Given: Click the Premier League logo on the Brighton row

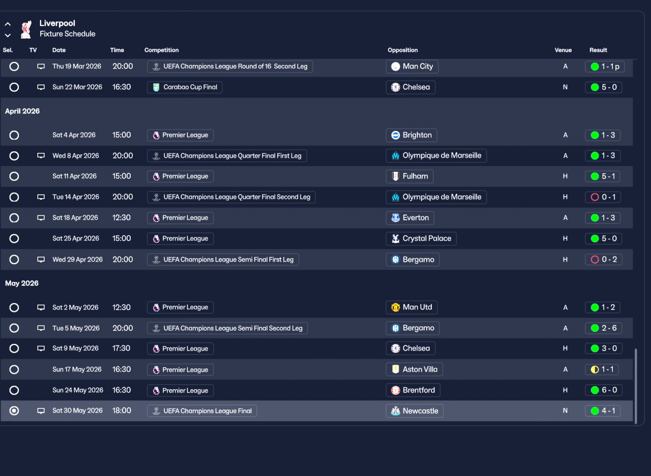Looking at the screenshot, I should pos(156,135).
